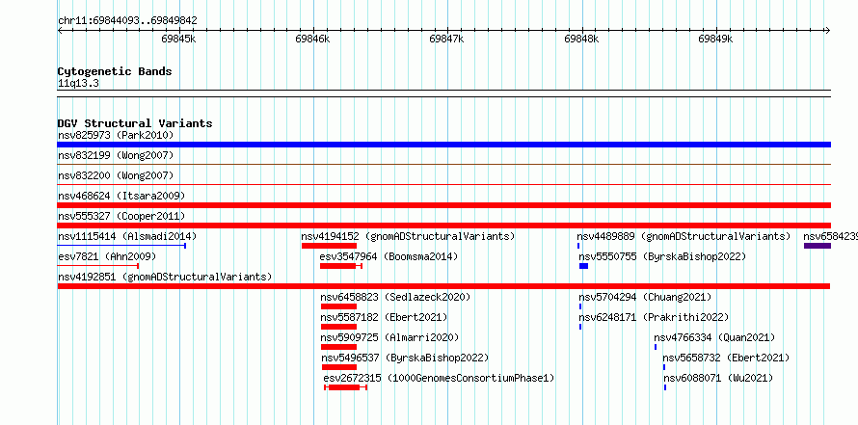
Task: Click the red nsv4194152 variant block
Action: pyautogui.click(x=329, y=246)
